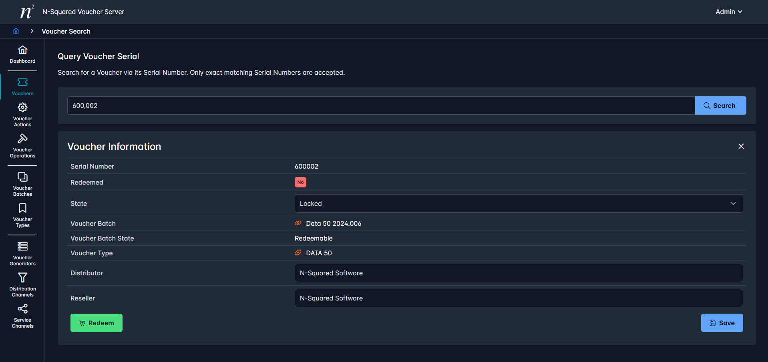Click the home breadcrumb icon
This screenshot has width=768, height=362.
(x=16, y=31)
